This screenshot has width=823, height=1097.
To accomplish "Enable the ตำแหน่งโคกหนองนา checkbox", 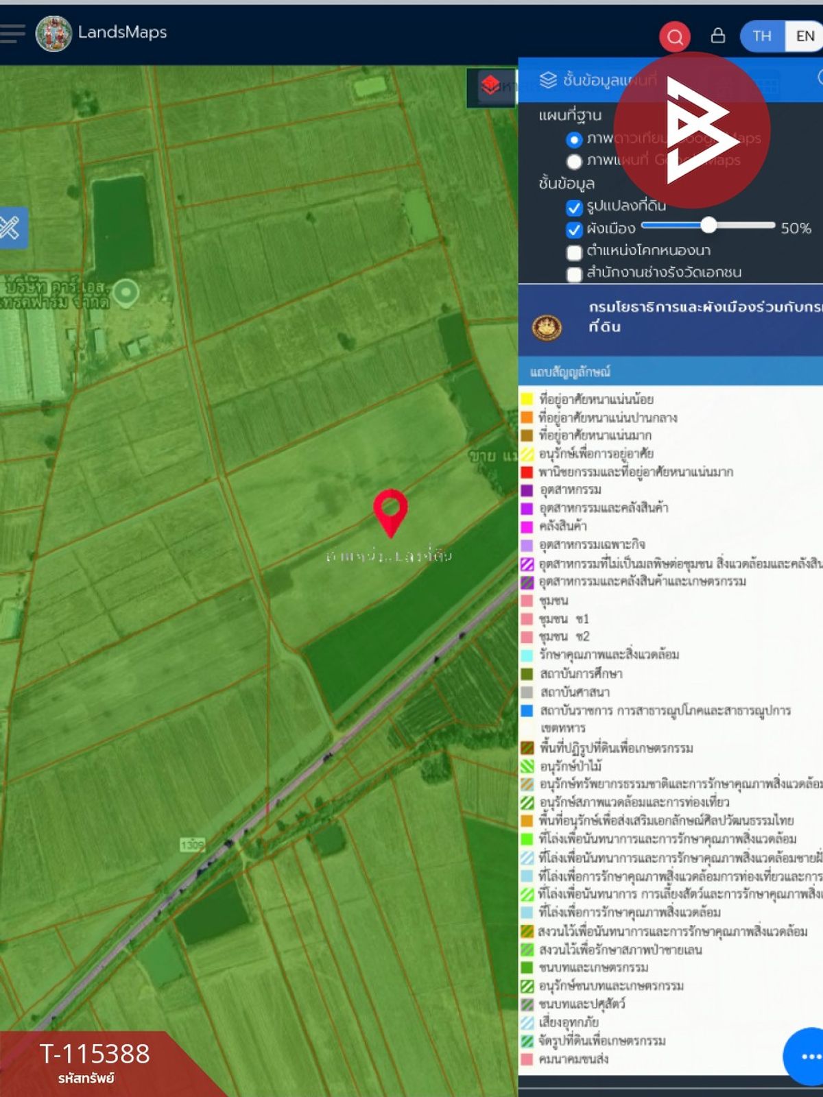I will 575,252.
